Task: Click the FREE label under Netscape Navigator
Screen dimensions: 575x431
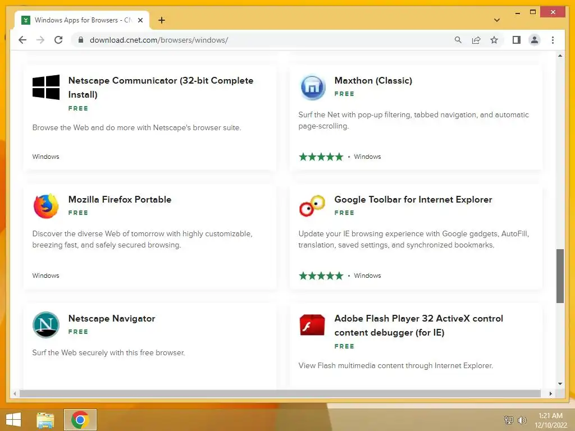Action: (x=78, y=332)
